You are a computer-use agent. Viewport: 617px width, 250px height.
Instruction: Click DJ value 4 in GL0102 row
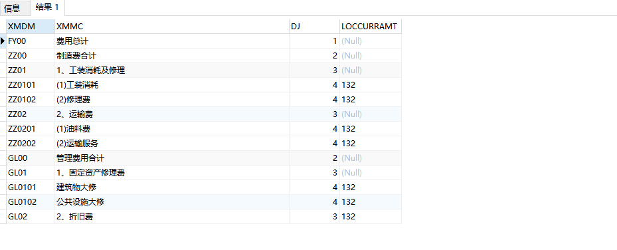(x=314, y=201)
